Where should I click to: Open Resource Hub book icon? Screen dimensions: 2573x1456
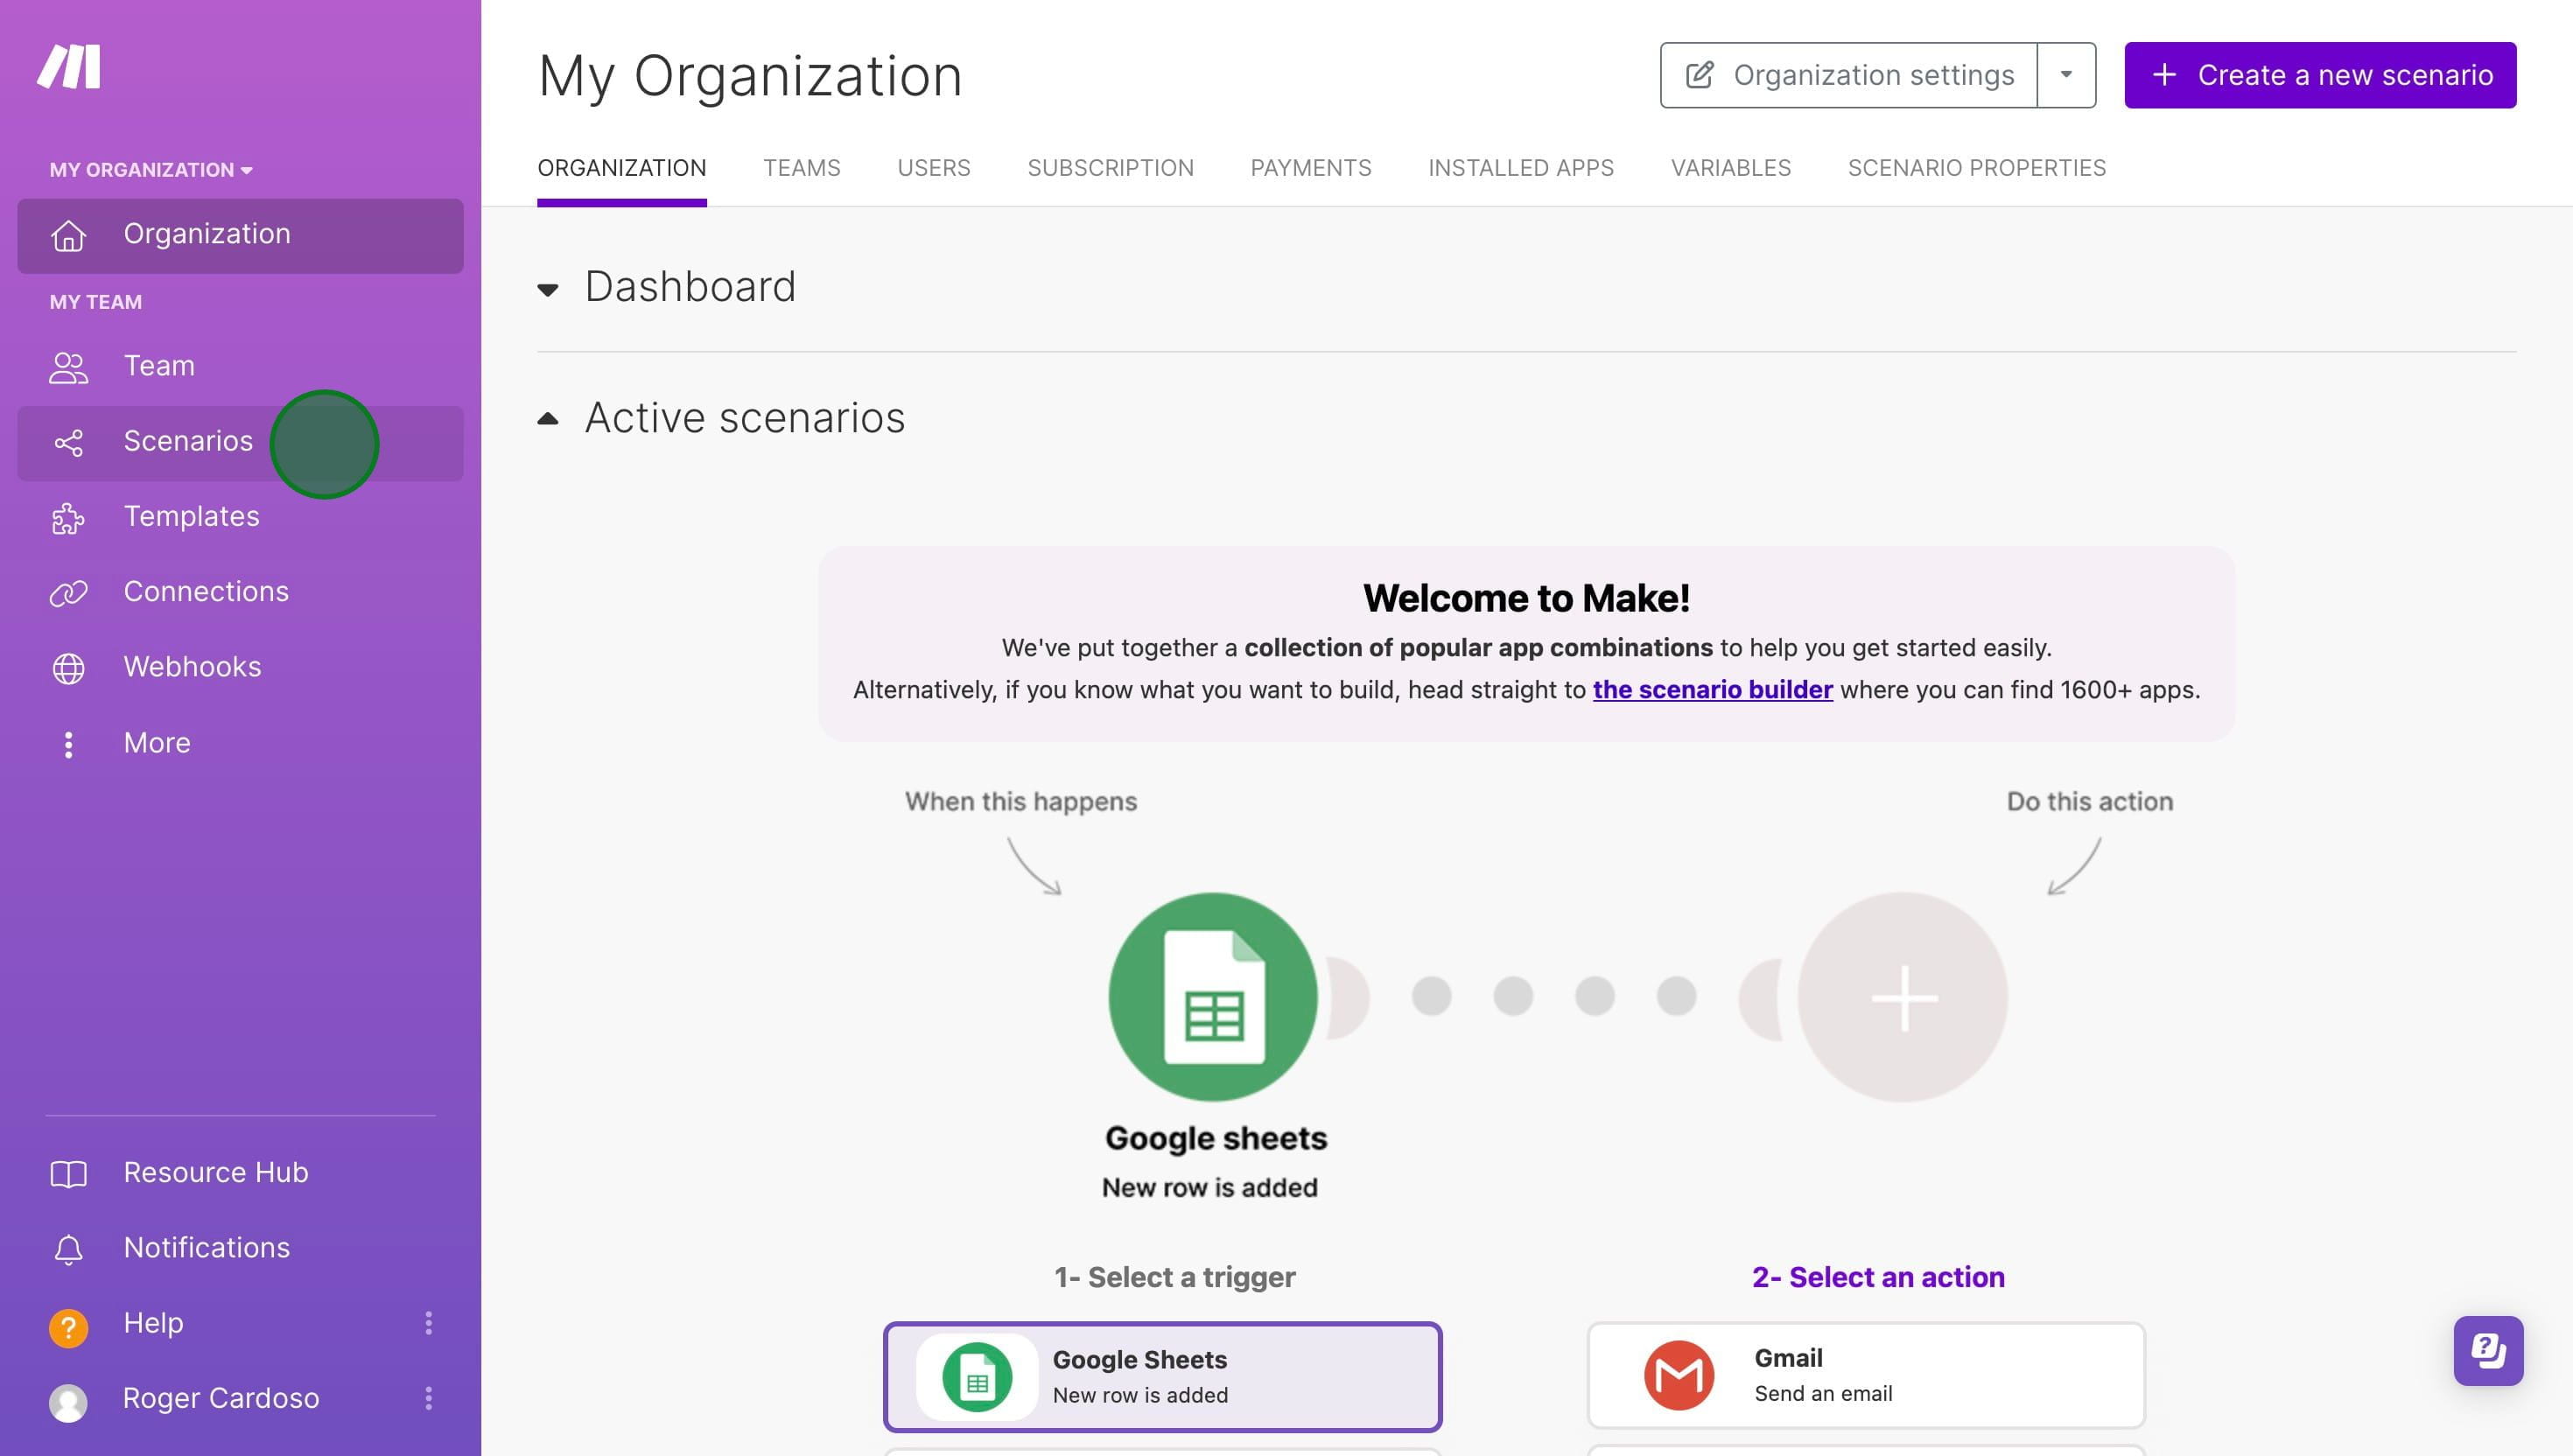[x=68, y=1173]
